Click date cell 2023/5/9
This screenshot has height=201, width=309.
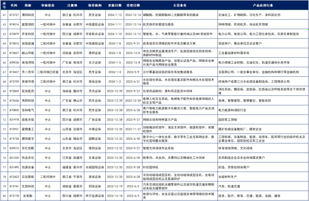(x=133, y=72)
